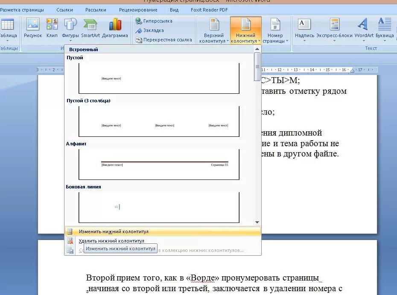Select Изменить нижний колонтитул menu entry
The width and height of the screenshot is (397, 295).
pos(163,231)
